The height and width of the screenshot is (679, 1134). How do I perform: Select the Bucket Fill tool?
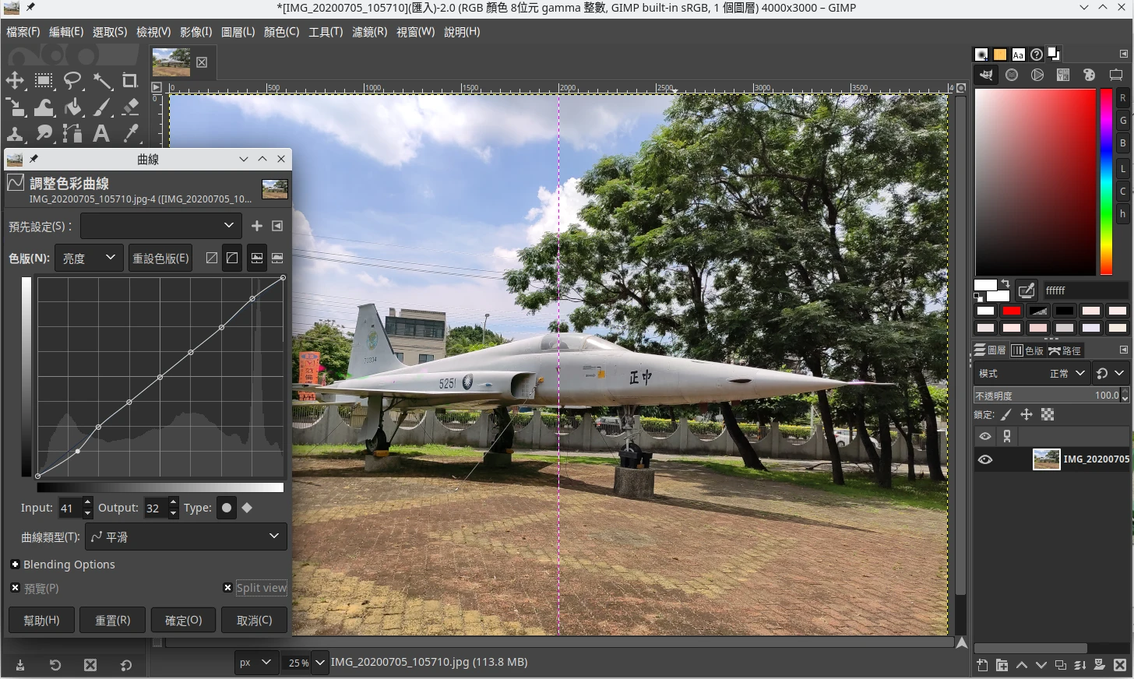click(x=73, y=107)
